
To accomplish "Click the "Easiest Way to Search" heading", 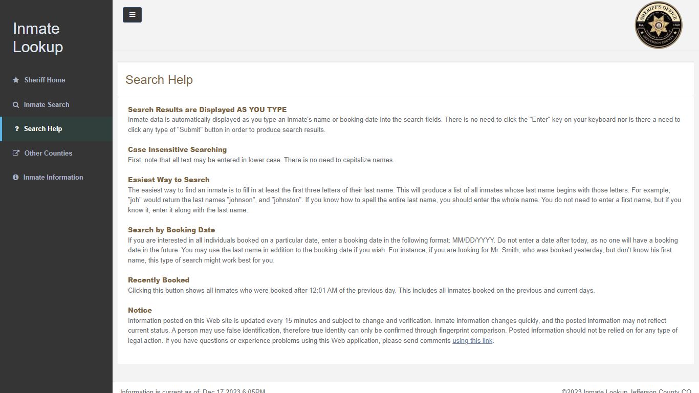I will pyautogui.click(x=169, y=180).
